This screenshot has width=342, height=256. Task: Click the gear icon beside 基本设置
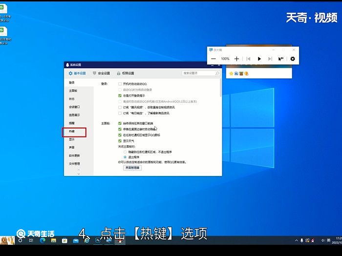[70, 73]
